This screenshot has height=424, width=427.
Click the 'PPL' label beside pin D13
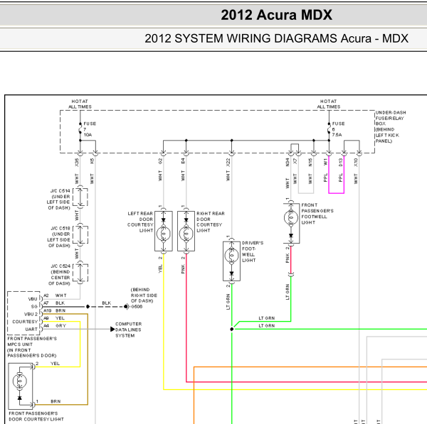point(340,178)
